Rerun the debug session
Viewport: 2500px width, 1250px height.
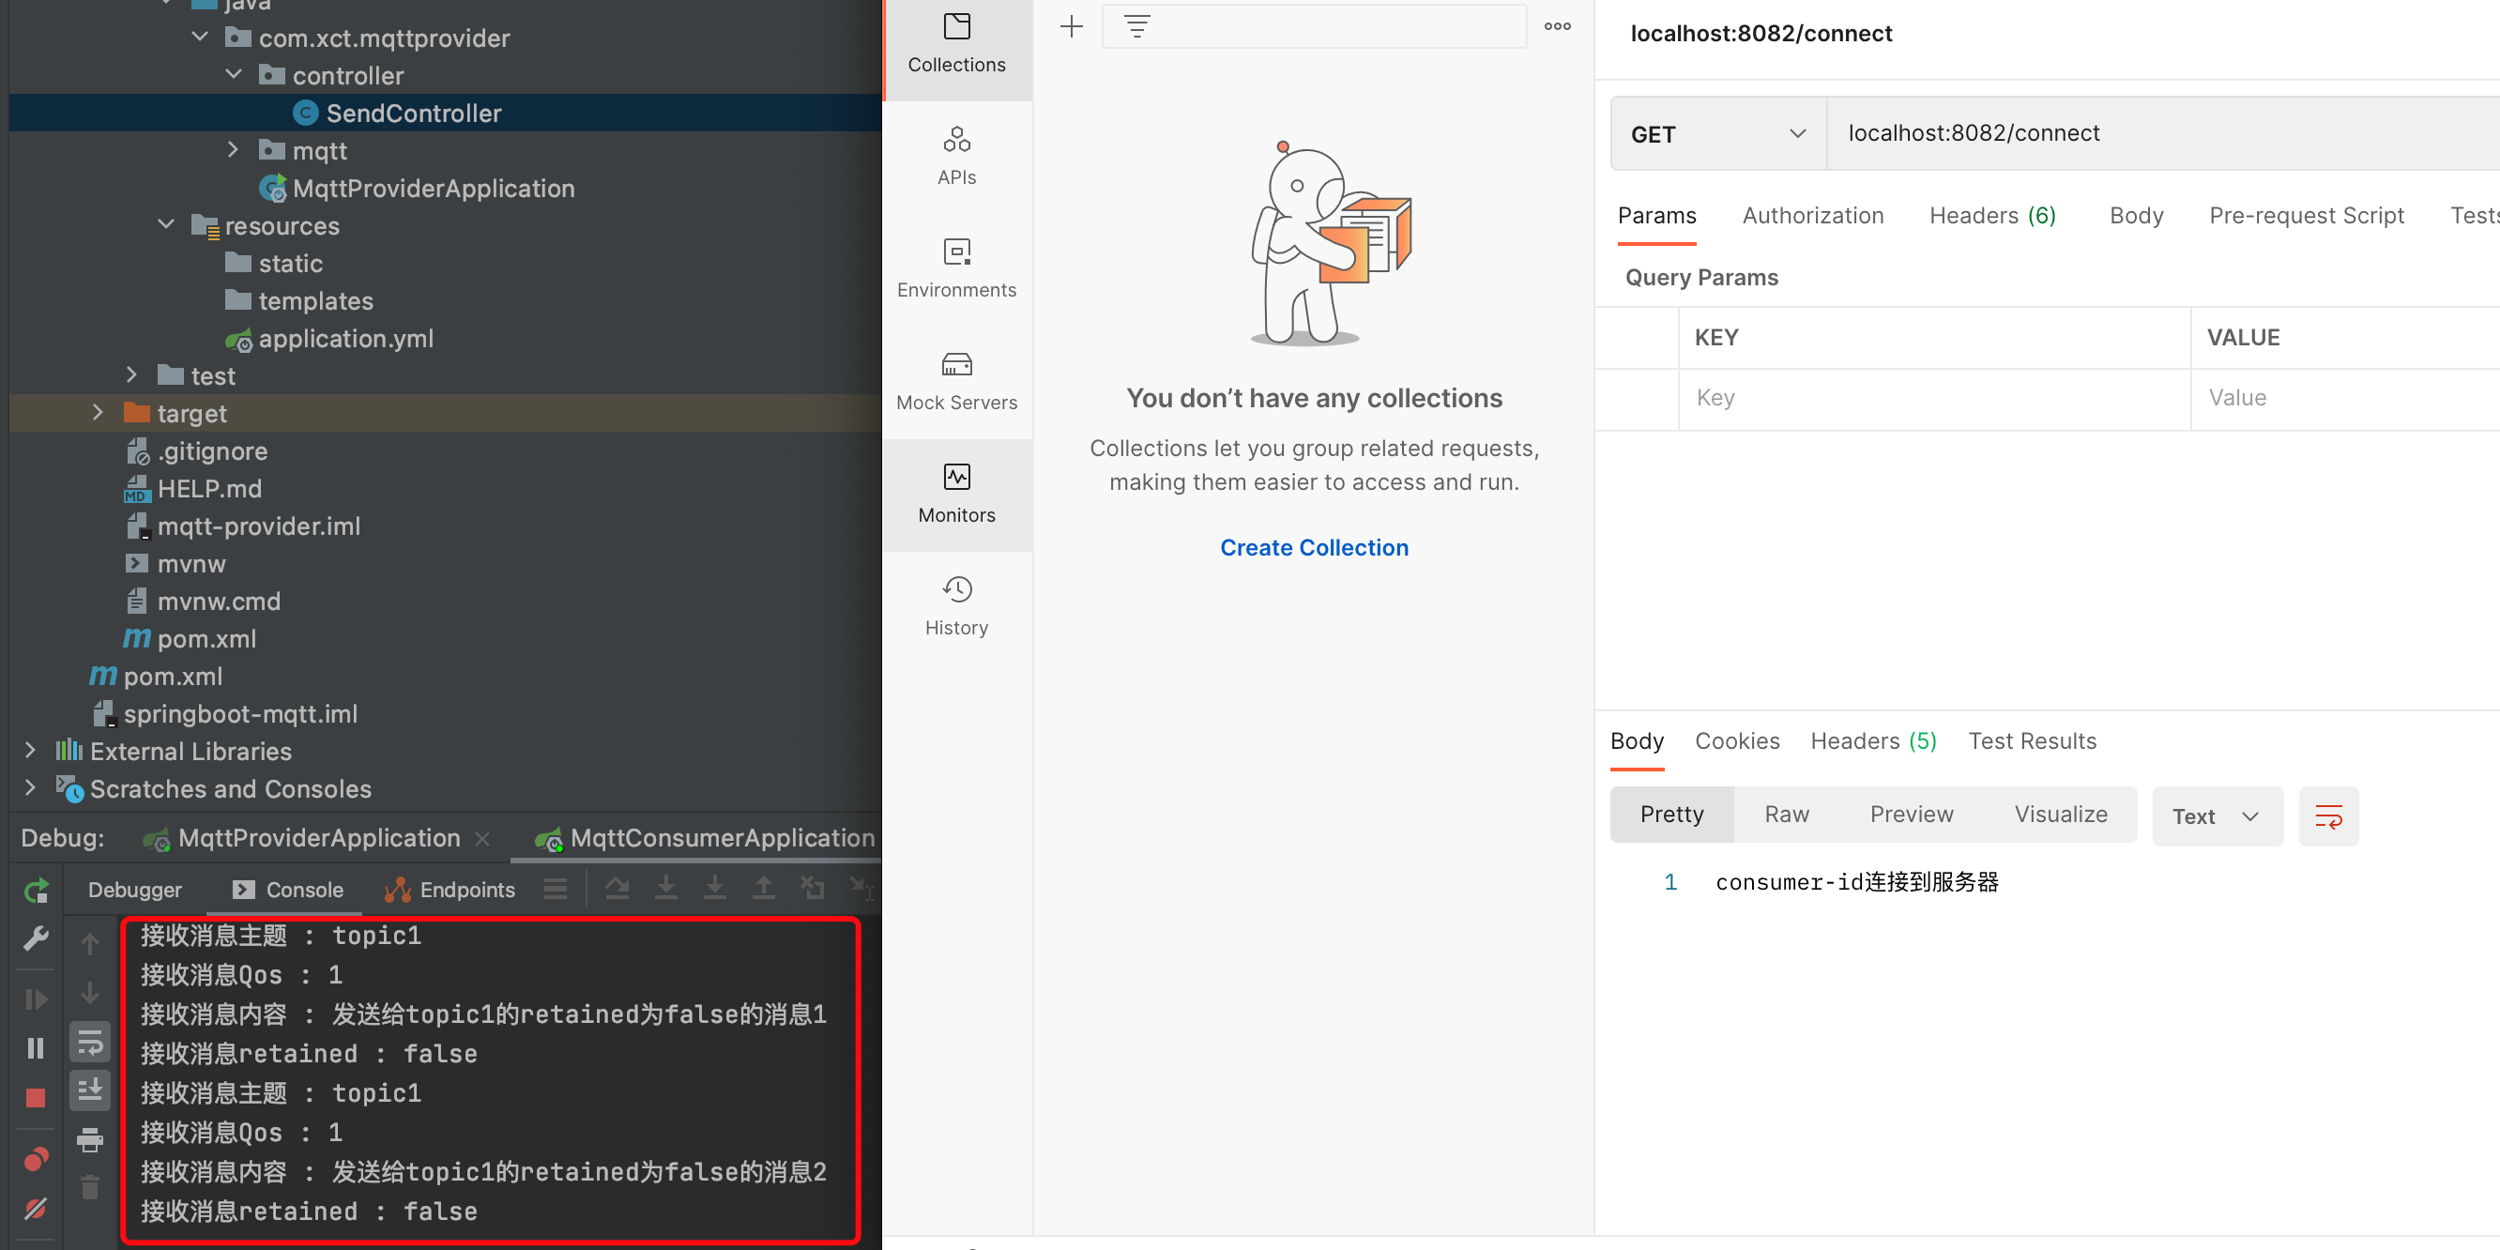coord(35,889)
